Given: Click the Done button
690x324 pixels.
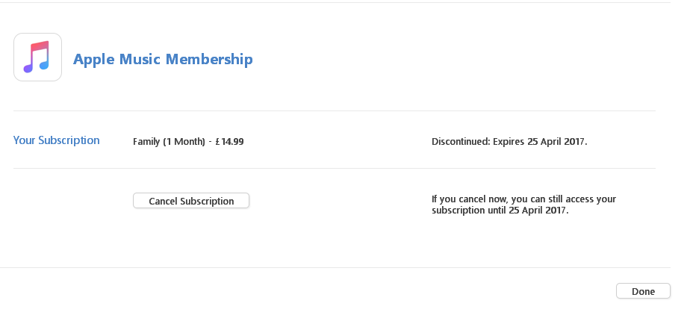Looking at the screenshot, I should click(643, 291).
